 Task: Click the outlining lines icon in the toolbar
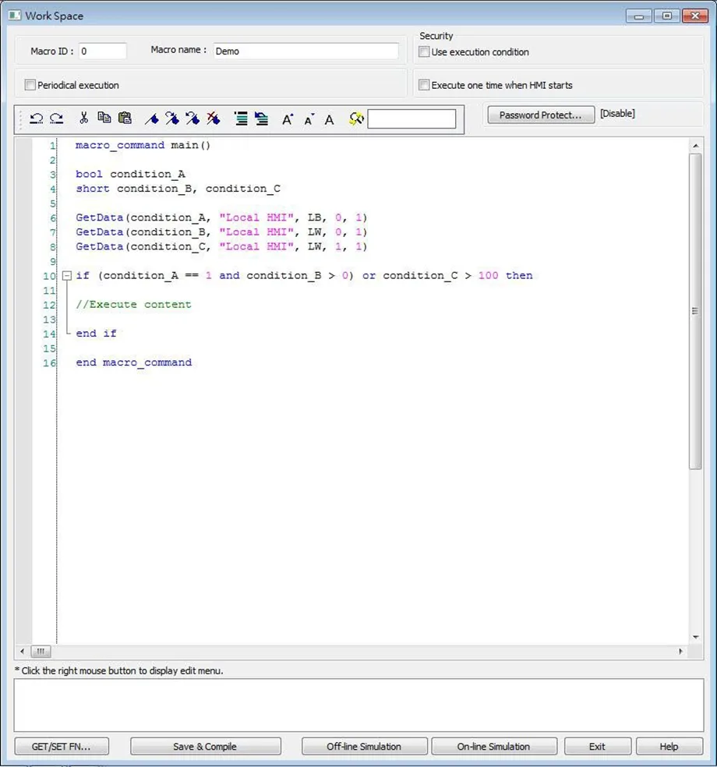(241, 118)
